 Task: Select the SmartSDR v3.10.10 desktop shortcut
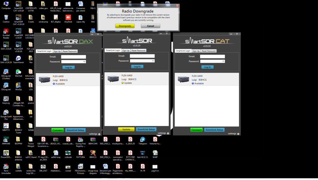click(18, 47)
